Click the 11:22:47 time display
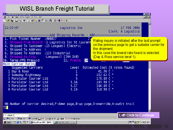Viewport: 173px width, 130px height. click(12, 28)
